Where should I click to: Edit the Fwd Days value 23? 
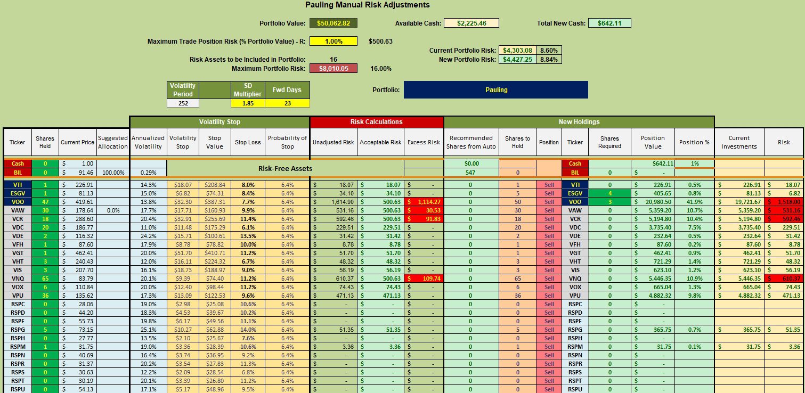click(x=287, y=103)
